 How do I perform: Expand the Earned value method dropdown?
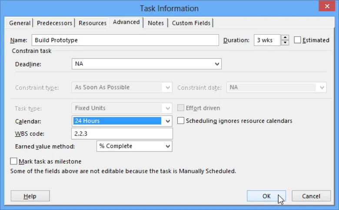click(168, 146)
